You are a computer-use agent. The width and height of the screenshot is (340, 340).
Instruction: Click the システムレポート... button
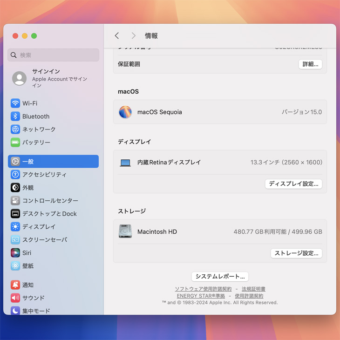click(x=220, y=277)
